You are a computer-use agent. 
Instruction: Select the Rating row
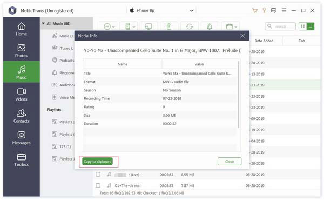(x=160, y=107)
